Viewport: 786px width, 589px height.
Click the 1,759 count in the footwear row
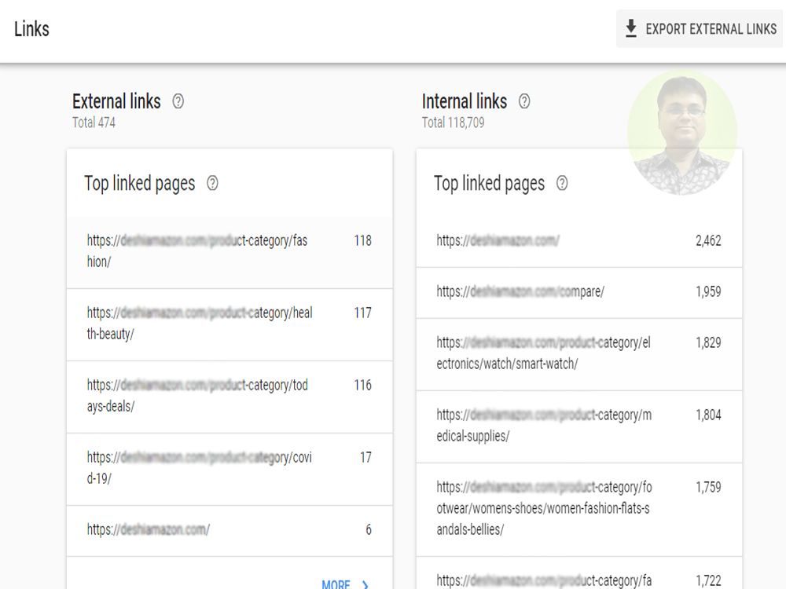tap(708, 487)
